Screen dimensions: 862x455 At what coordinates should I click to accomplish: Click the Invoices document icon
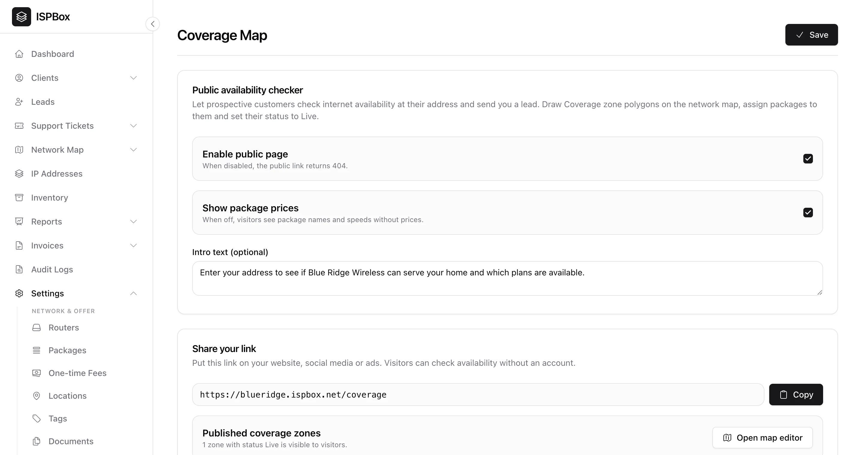(x=19, y=245)
